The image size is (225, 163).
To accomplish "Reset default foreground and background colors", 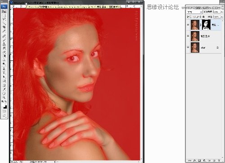I will [x=3, y=102].
